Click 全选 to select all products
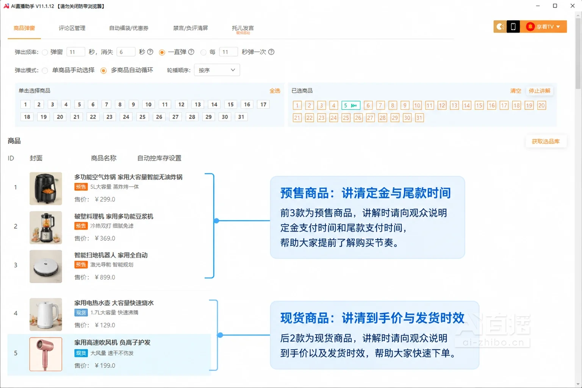 (275, 91)
